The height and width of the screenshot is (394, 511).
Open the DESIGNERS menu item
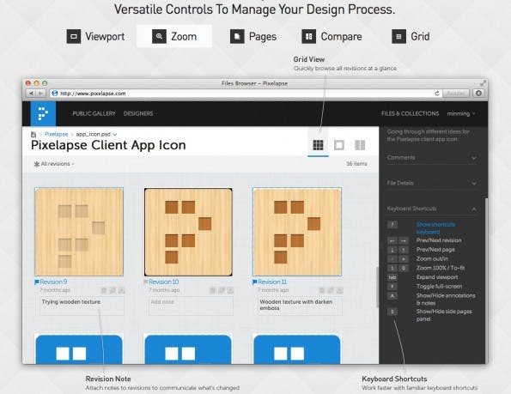click(138, 113)
